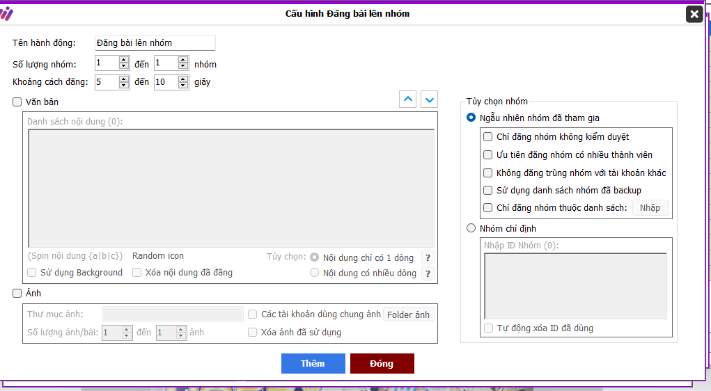
Task: Click the up chevron arrow icon
Action: 408,99
